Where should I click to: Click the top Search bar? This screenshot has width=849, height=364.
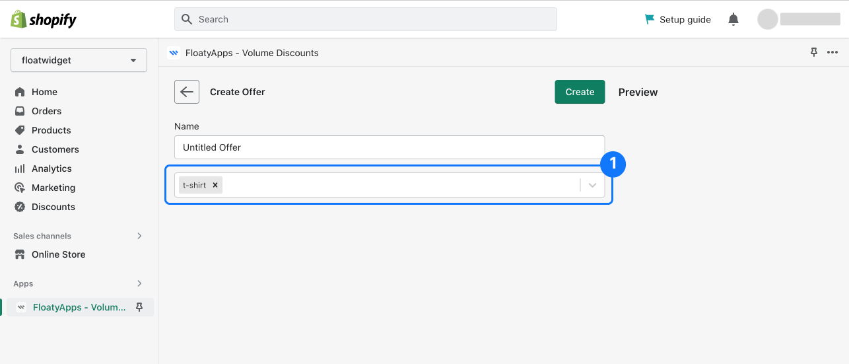[x=366, y=19]
